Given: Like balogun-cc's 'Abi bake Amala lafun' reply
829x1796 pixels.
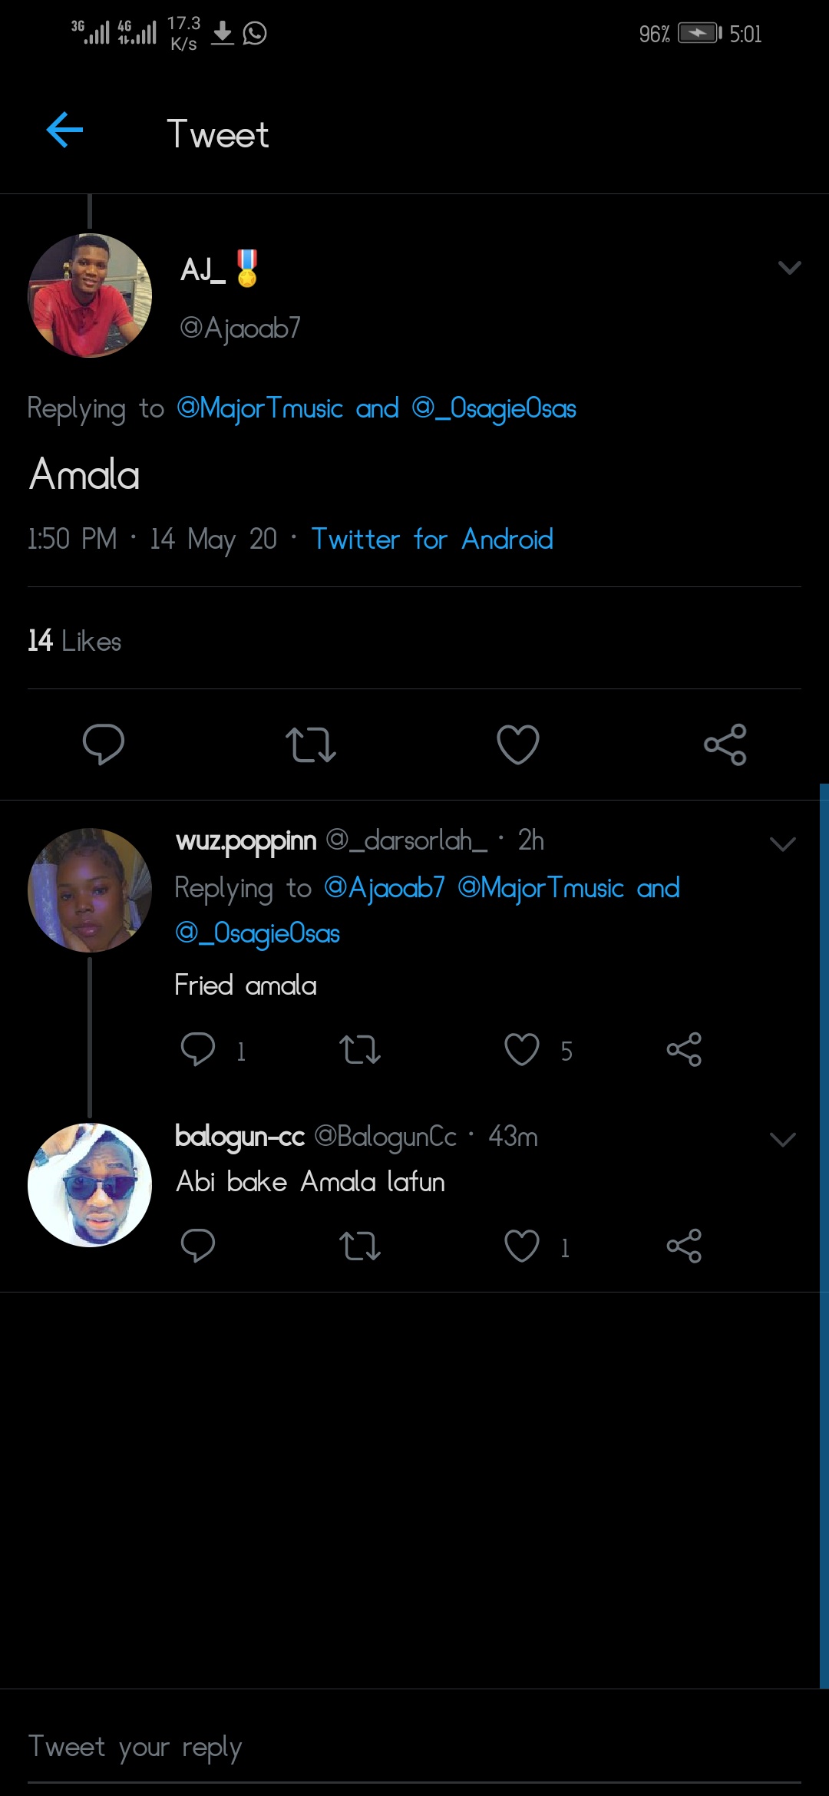Looking at the screenshot, I should 522,1246.
